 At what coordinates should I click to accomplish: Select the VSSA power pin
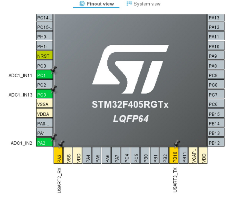click(x=44, y=104)
